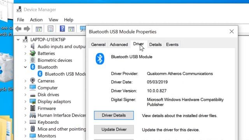This screenshot has width=249, height=140.
Task: Click the blue Help question mark icon
Action: coord(62,29)
